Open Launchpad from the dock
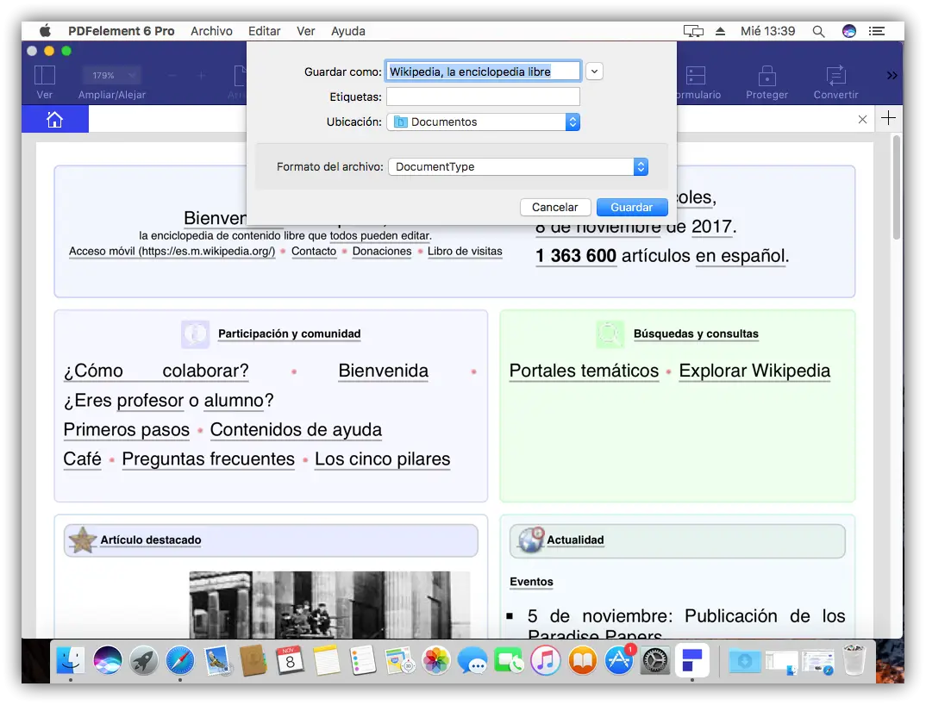This screenshot has width=926, height=705. pos(143,659)
